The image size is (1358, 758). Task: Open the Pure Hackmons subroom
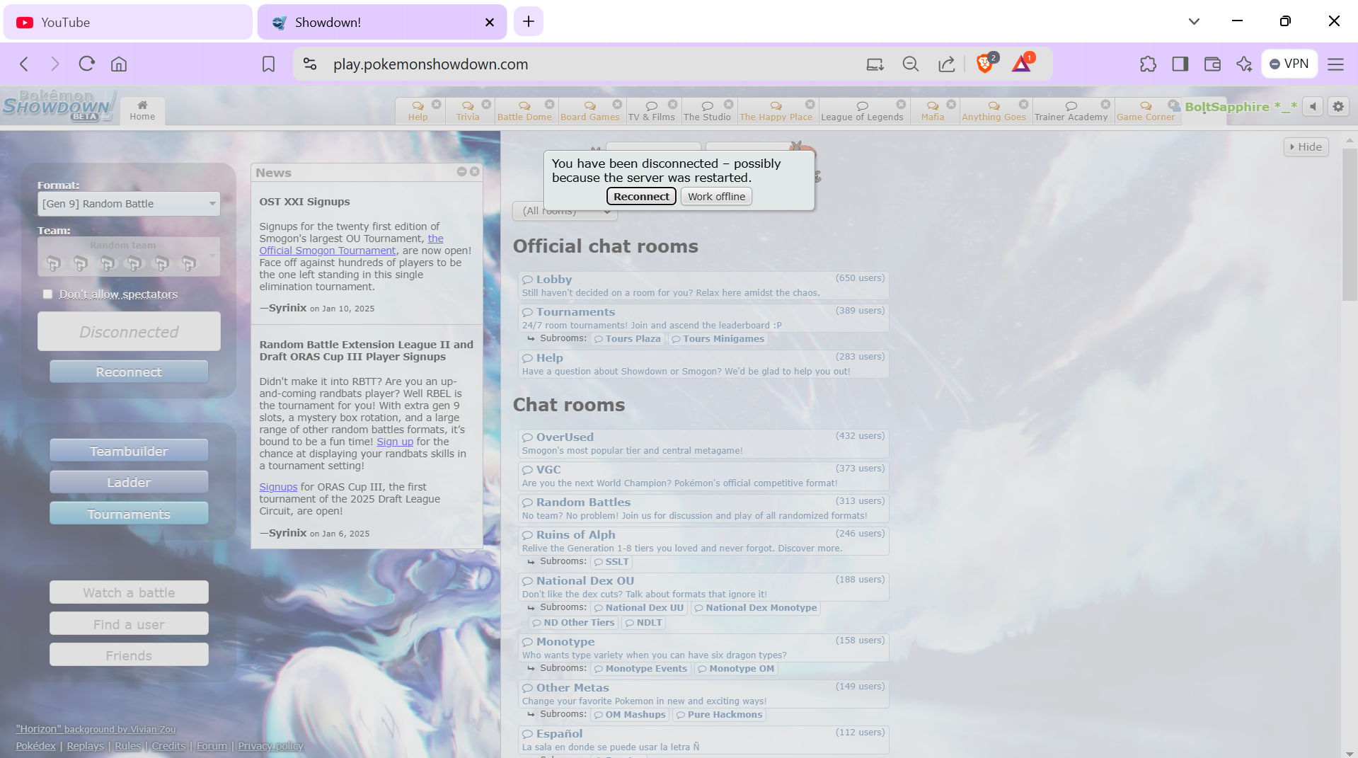tap(719, 715)
